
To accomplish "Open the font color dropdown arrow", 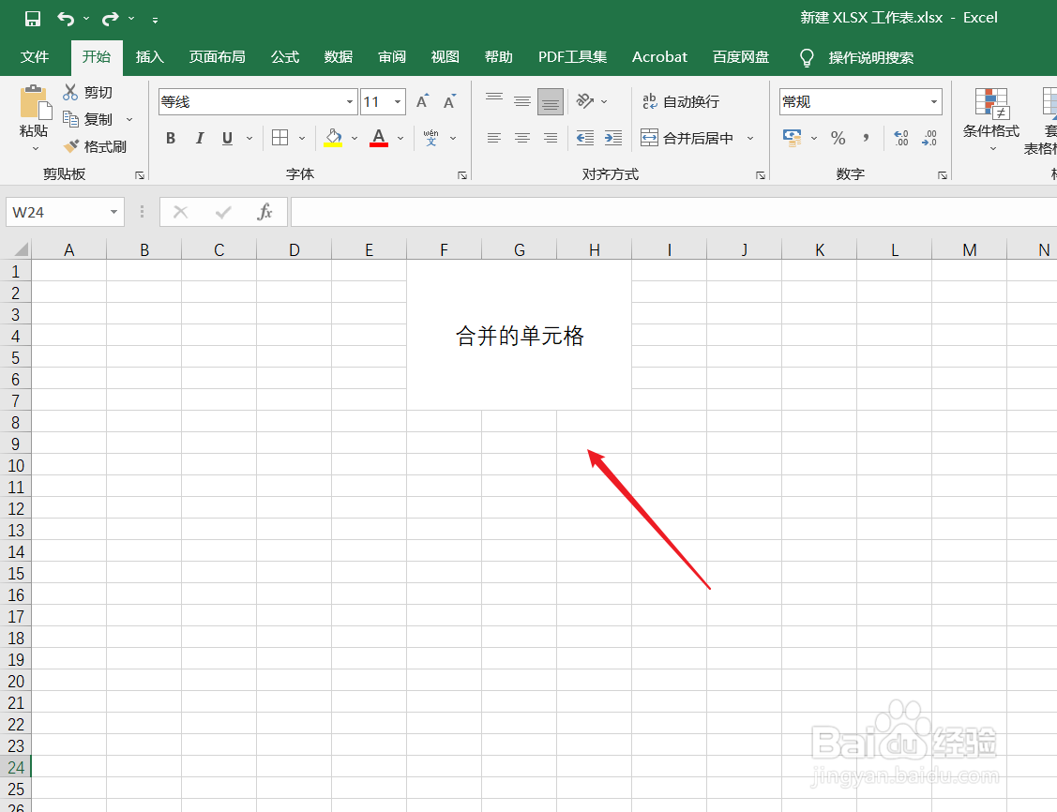I will (x=400, y=138).
